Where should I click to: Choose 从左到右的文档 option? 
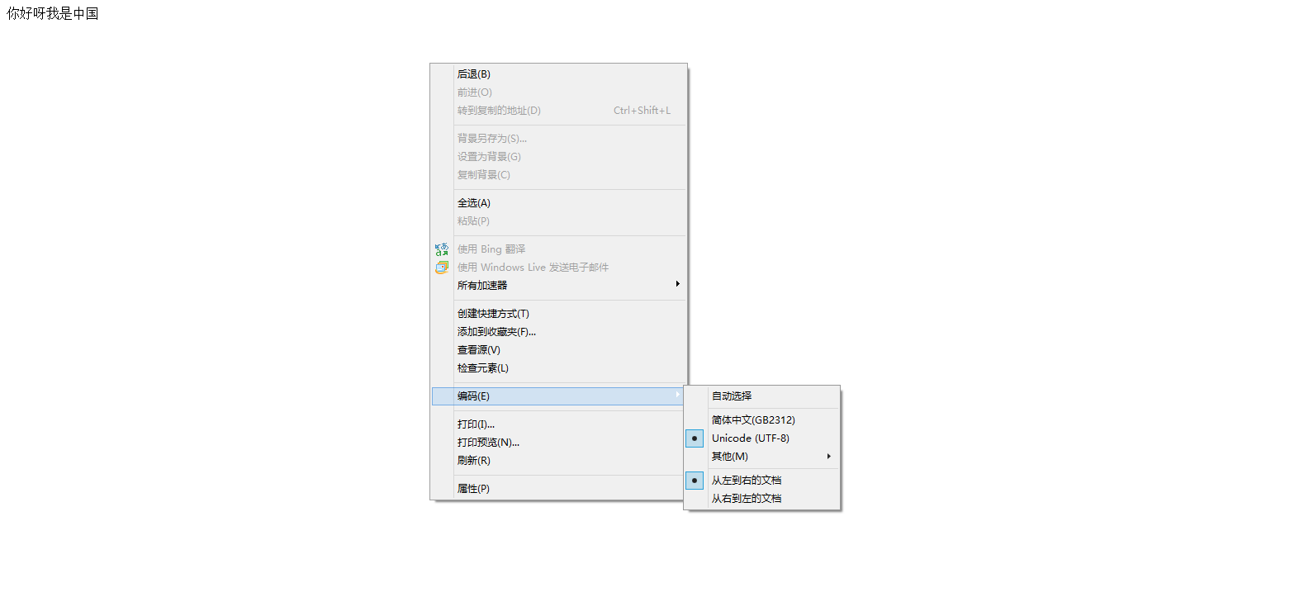click(x=761, y=481)
